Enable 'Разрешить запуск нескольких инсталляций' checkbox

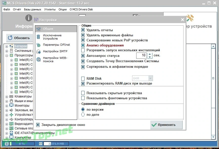tap(83, 50)
